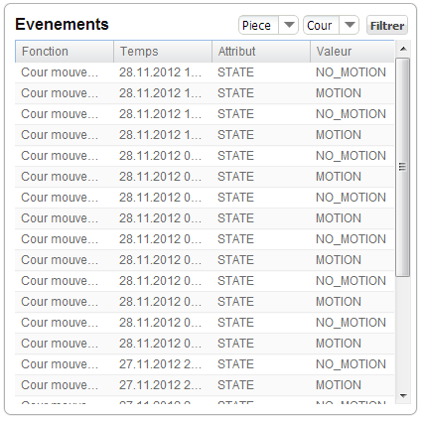The image size is (422, 421).
Task: Sort by the Fonction column header
Action: point(65,52)
